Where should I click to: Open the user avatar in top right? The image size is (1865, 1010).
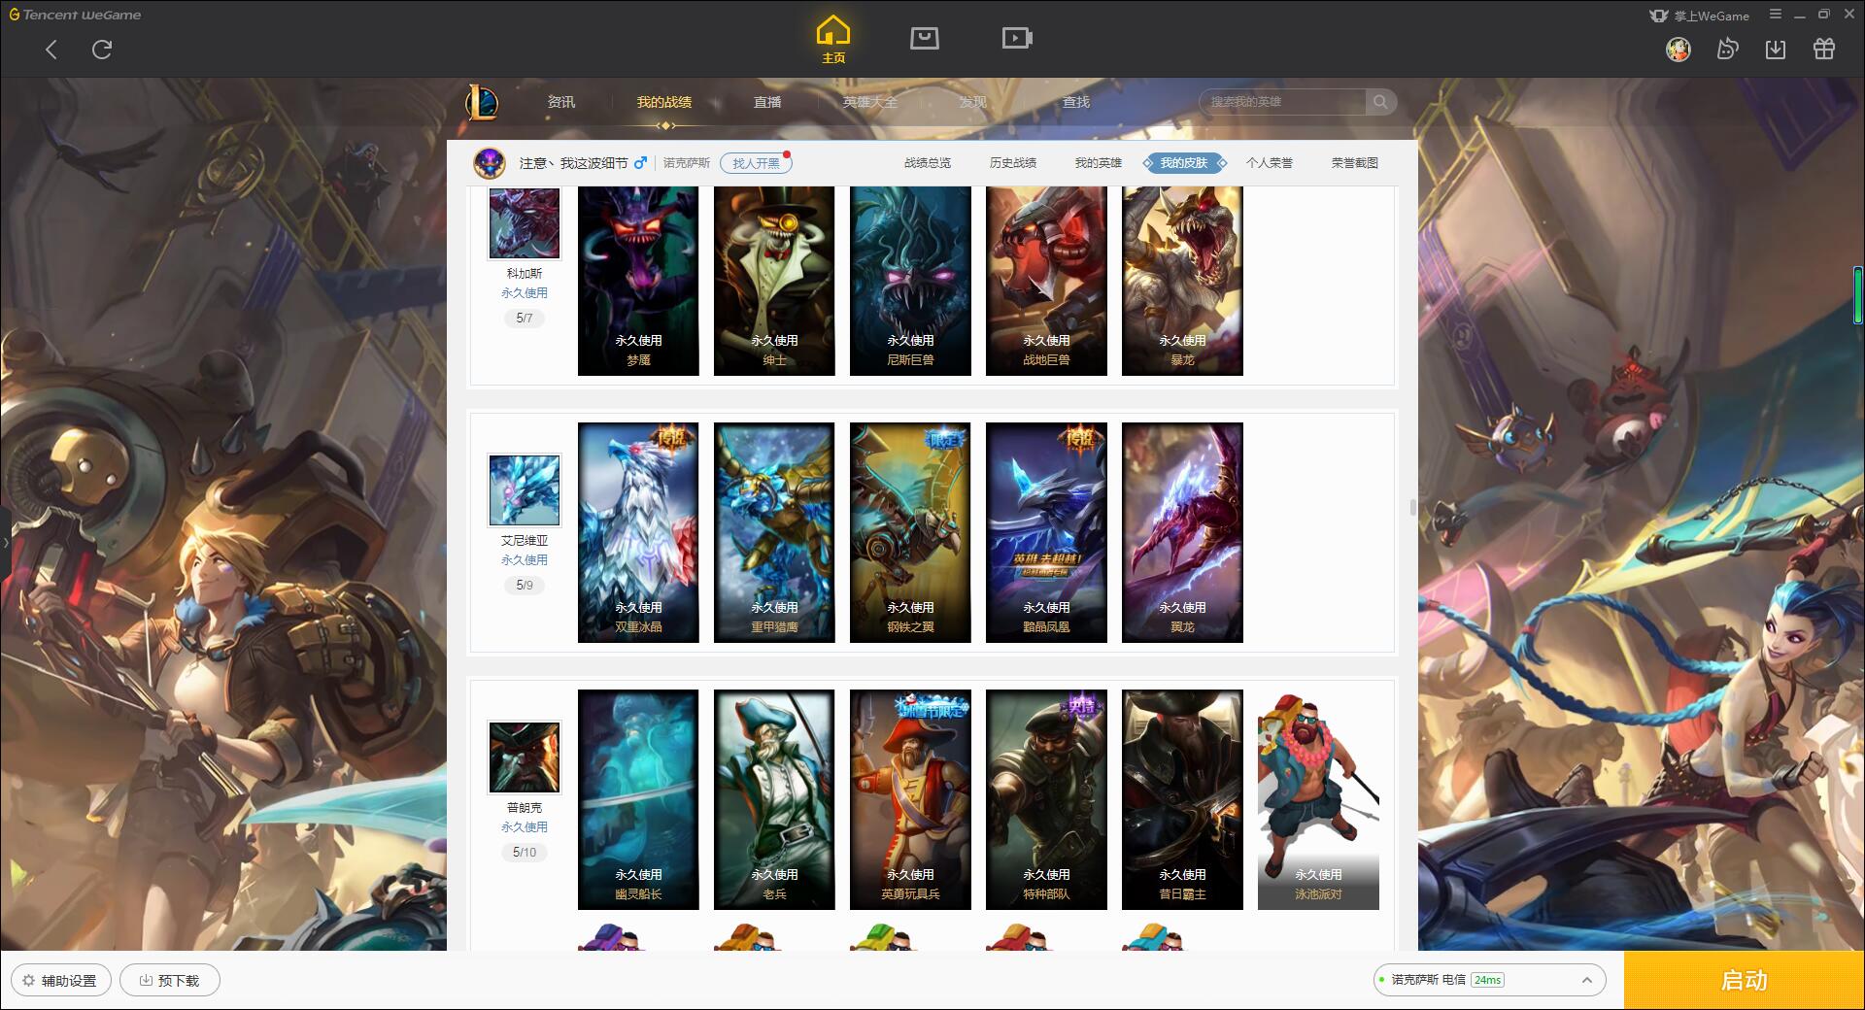click(x=1678, y=50)
